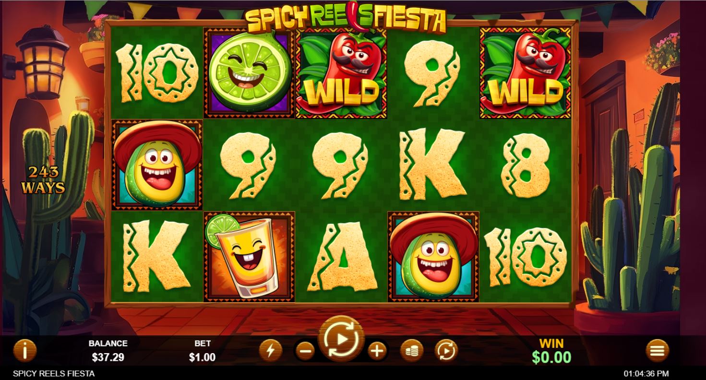The width and height of the screenshot is (706, 380).
Task: Start autoplay with circular play icon
Action: (x=446, y=351)
